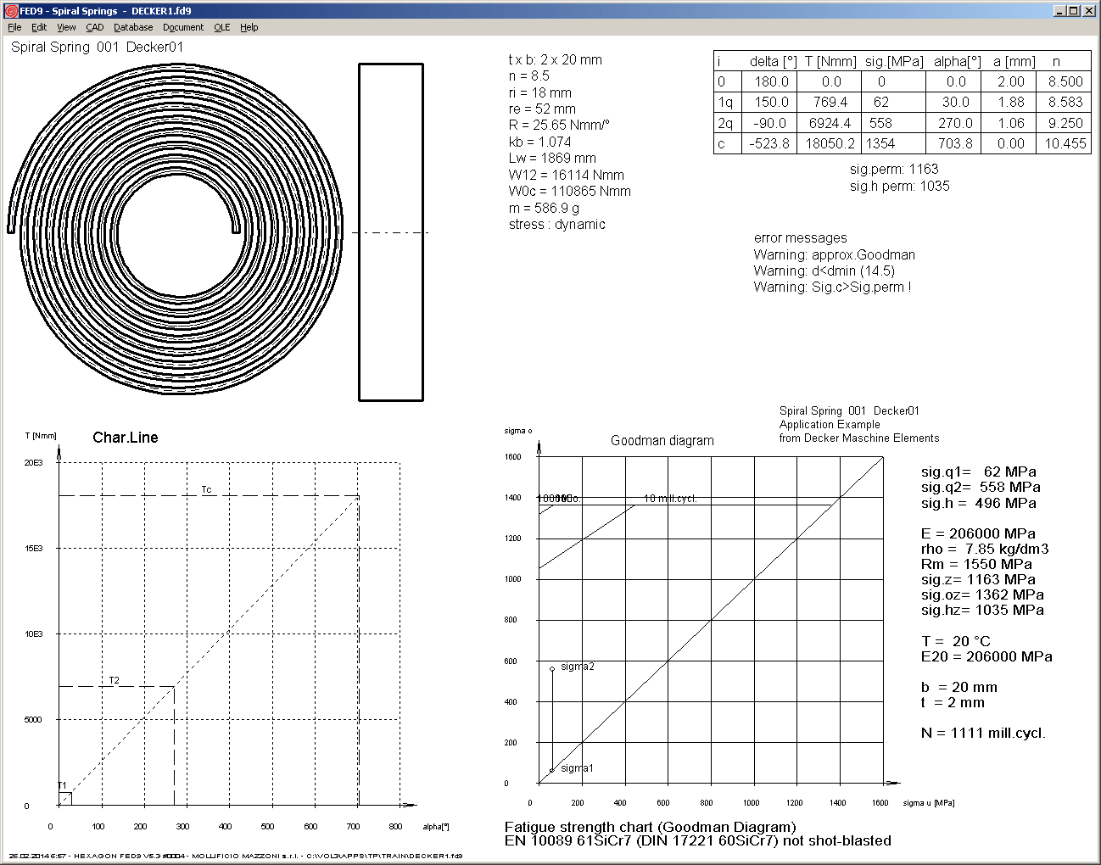The width and height of the screenshot is (1101, 865).
Task: Open the View menu
Action: pyautogui.click(x=66, y=27)
